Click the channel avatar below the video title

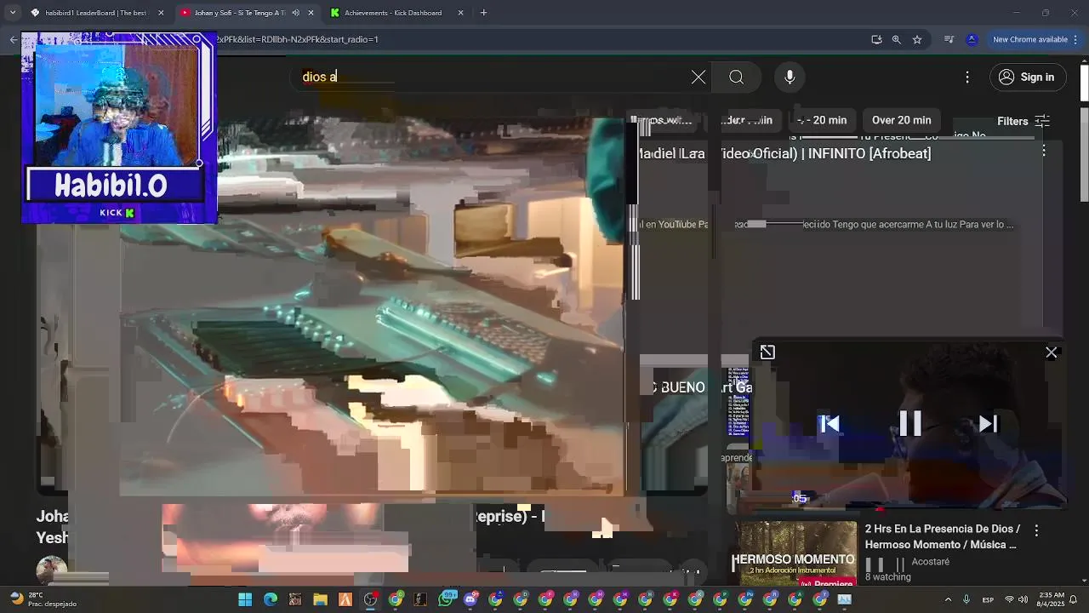point(51,570)
